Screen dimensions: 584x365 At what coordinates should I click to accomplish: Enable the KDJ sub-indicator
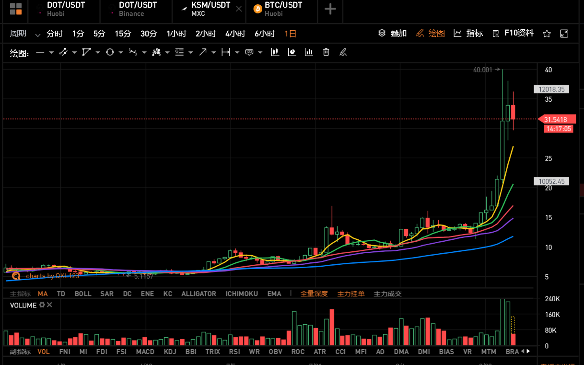click(x=170, y=352)
